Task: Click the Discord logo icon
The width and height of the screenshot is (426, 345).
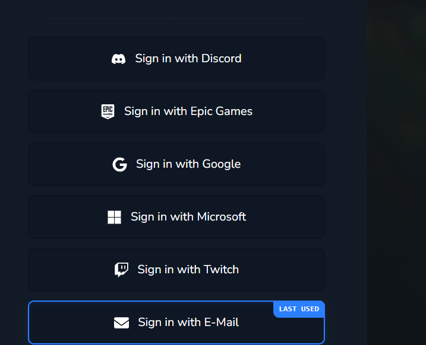Action: pos(118,59)
